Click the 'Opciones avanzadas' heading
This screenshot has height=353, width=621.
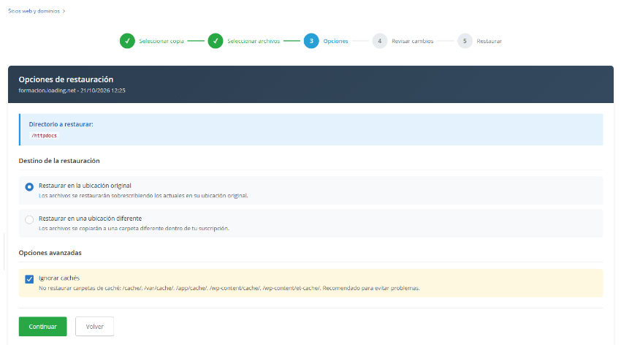tap(50, 253)
